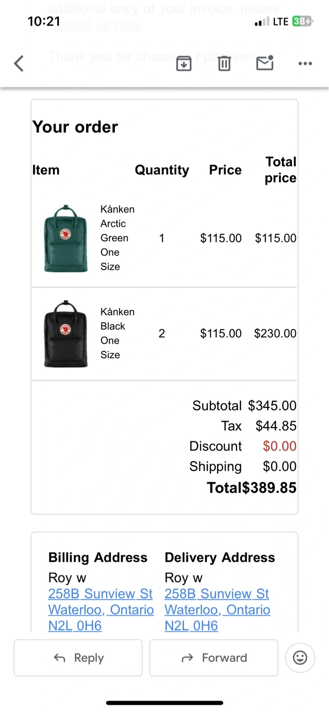Open delivery address 258B Sunview St link
The width and height of the screenshot is (329, 712).
click(x=217, y=593)
